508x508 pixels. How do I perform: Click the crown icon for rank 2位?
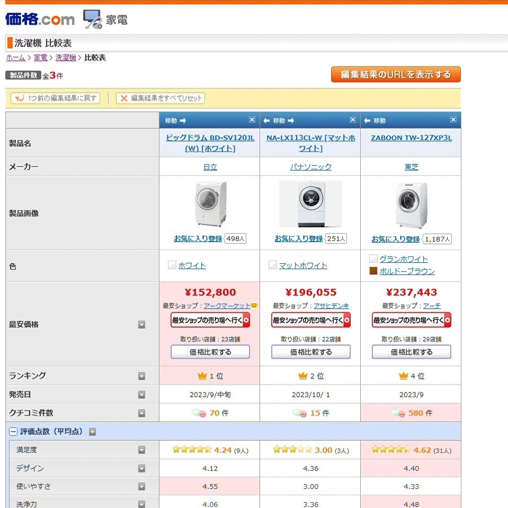click(303, 376)
